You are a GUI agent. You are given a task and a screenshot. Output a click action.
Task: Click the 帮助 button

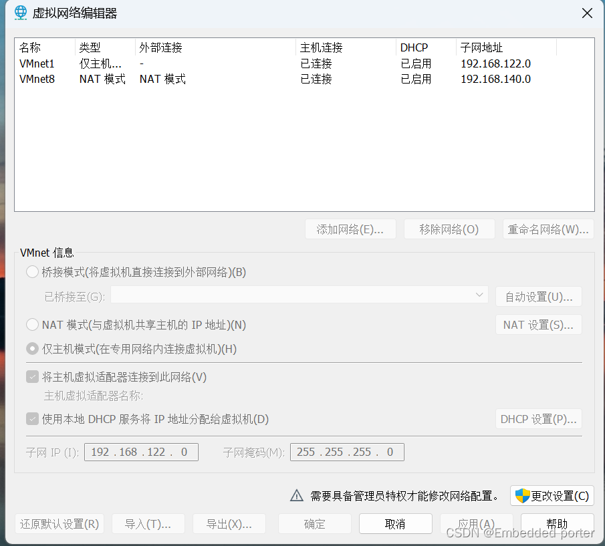click(557, 524)
